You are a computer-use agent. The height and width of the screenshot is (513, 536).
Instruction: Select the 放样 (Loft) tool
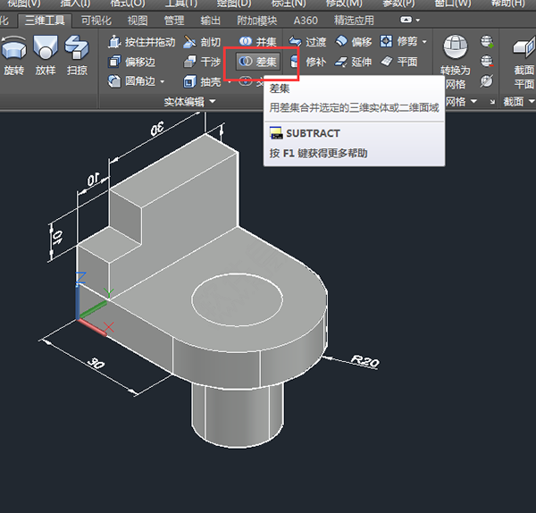[x=46, y=54]
